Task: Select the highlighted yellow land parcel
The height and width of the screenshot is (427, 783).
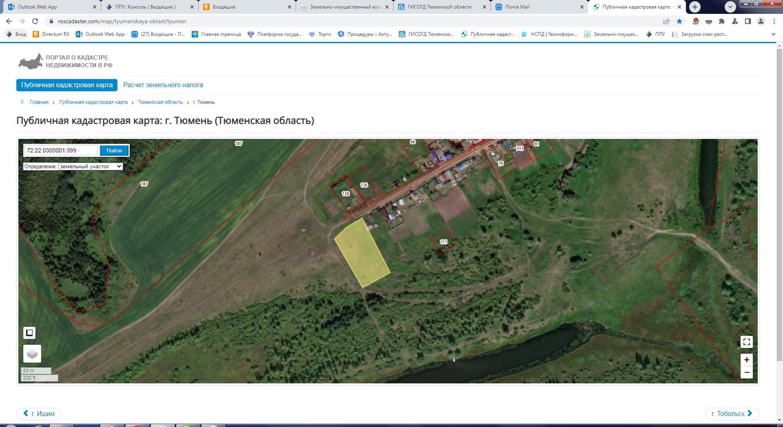Action: 362,253
